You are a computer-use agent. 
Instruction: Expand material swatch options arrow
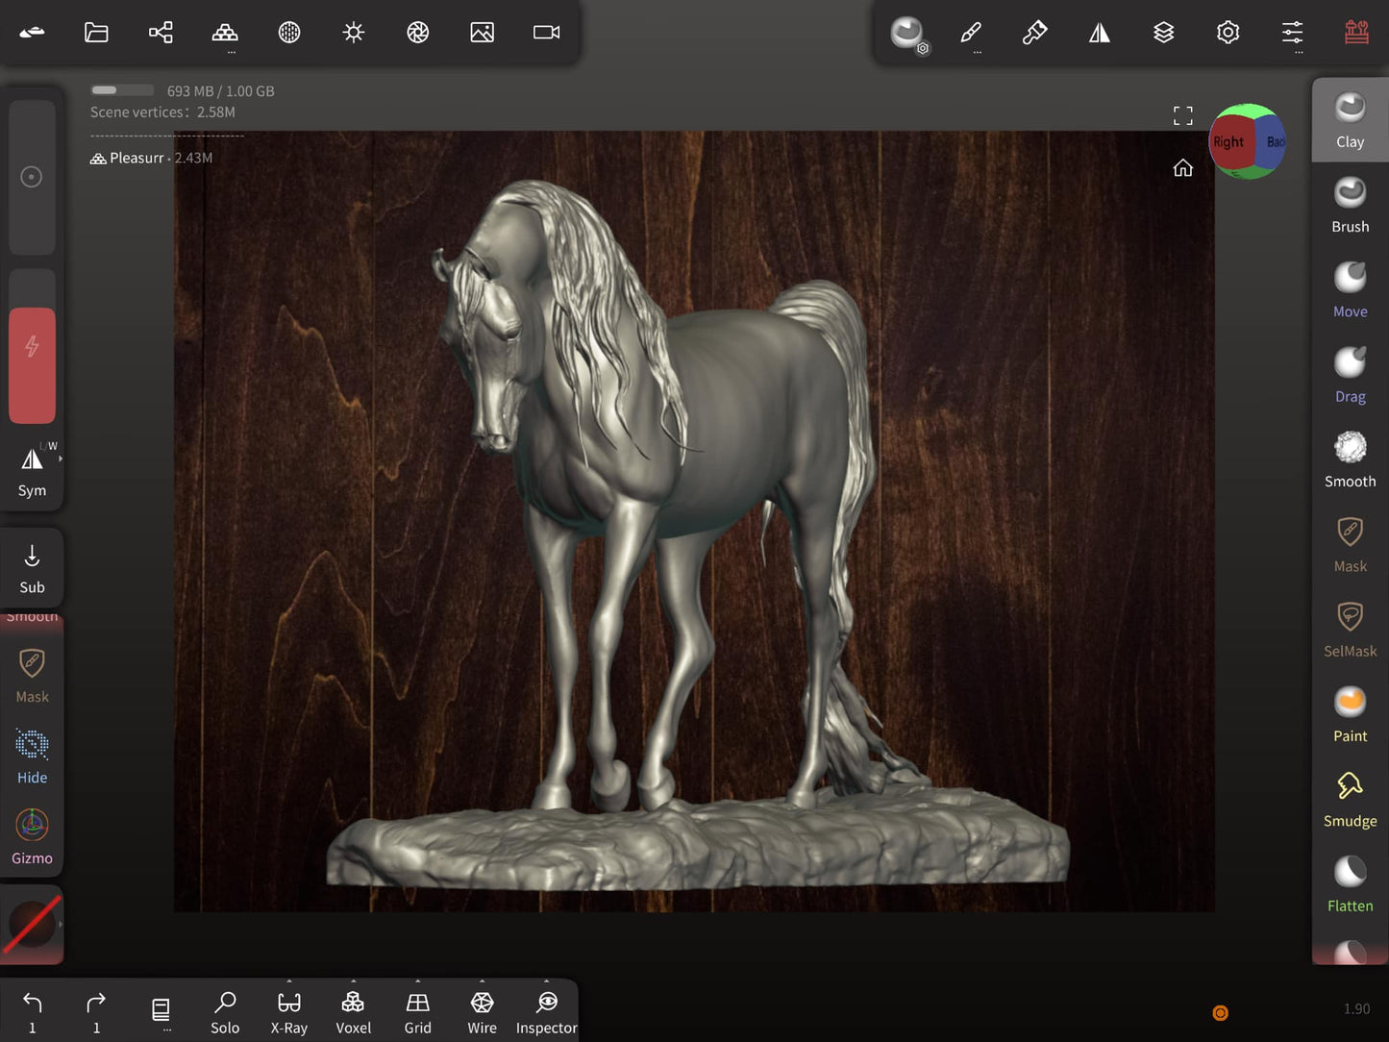coord(61,925)
